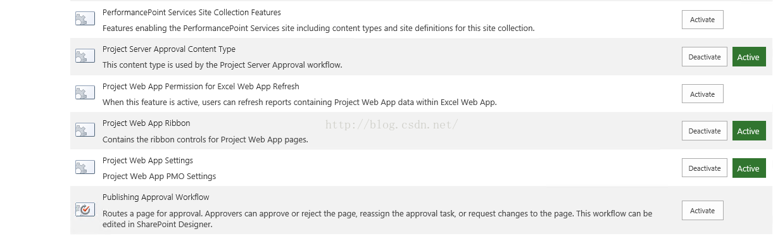
Task: Select PerformancePoint Services Site Collection Features title
Action: tap(192, 12)
